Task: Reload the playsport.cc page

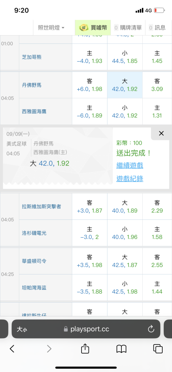Action: tap(151, 329)
